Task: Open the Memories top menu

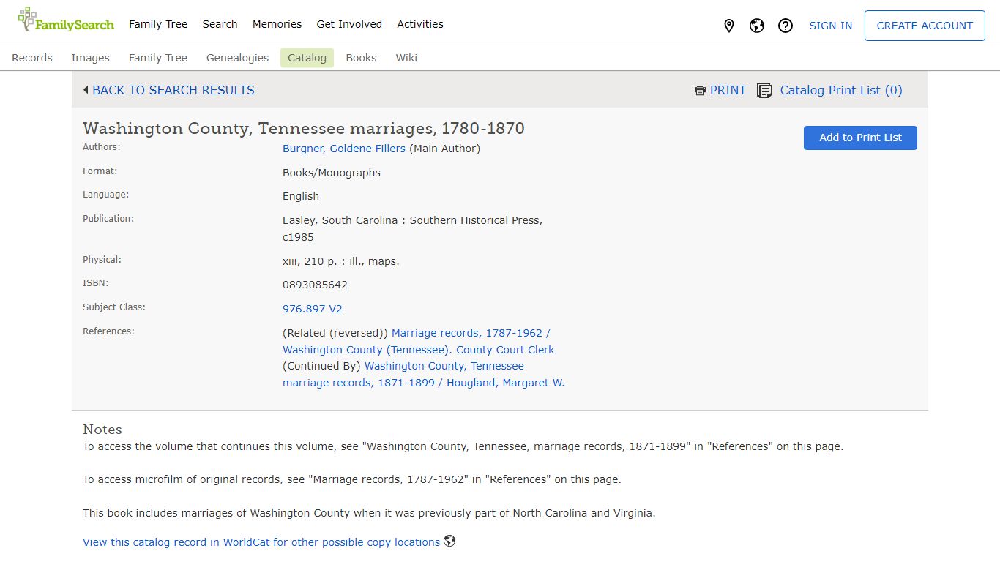Action: [x=277, y=24]
